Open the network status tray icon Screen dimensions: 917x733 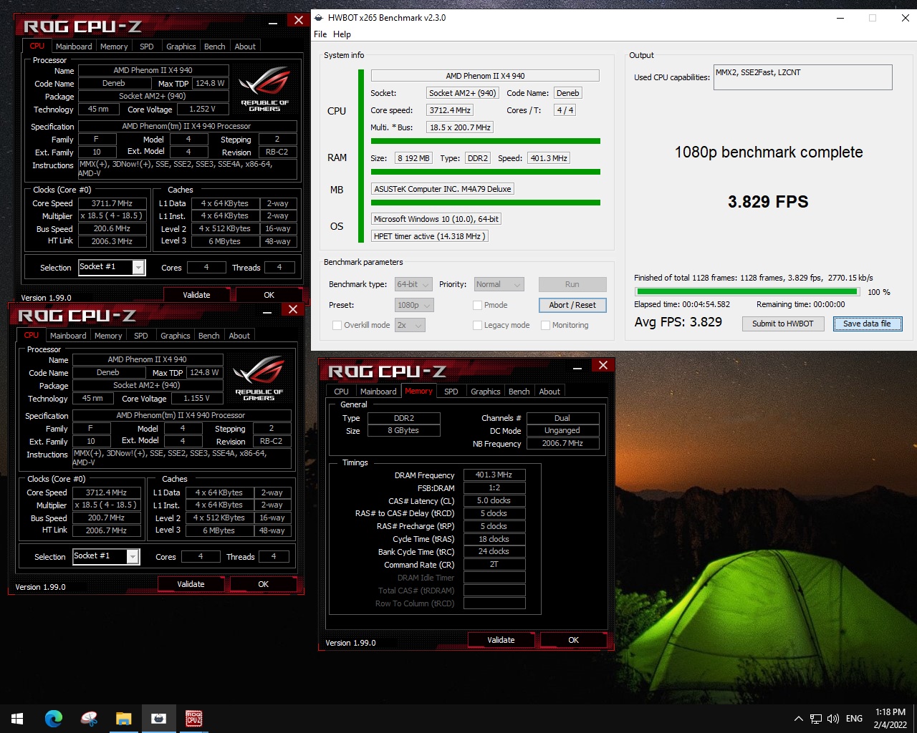point(816,719)
